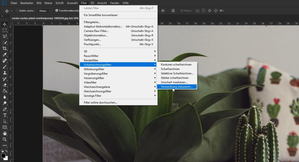This screenshot has height=162, width=299.
Task: Select the Pen tool
Action: tap(5, 109)
